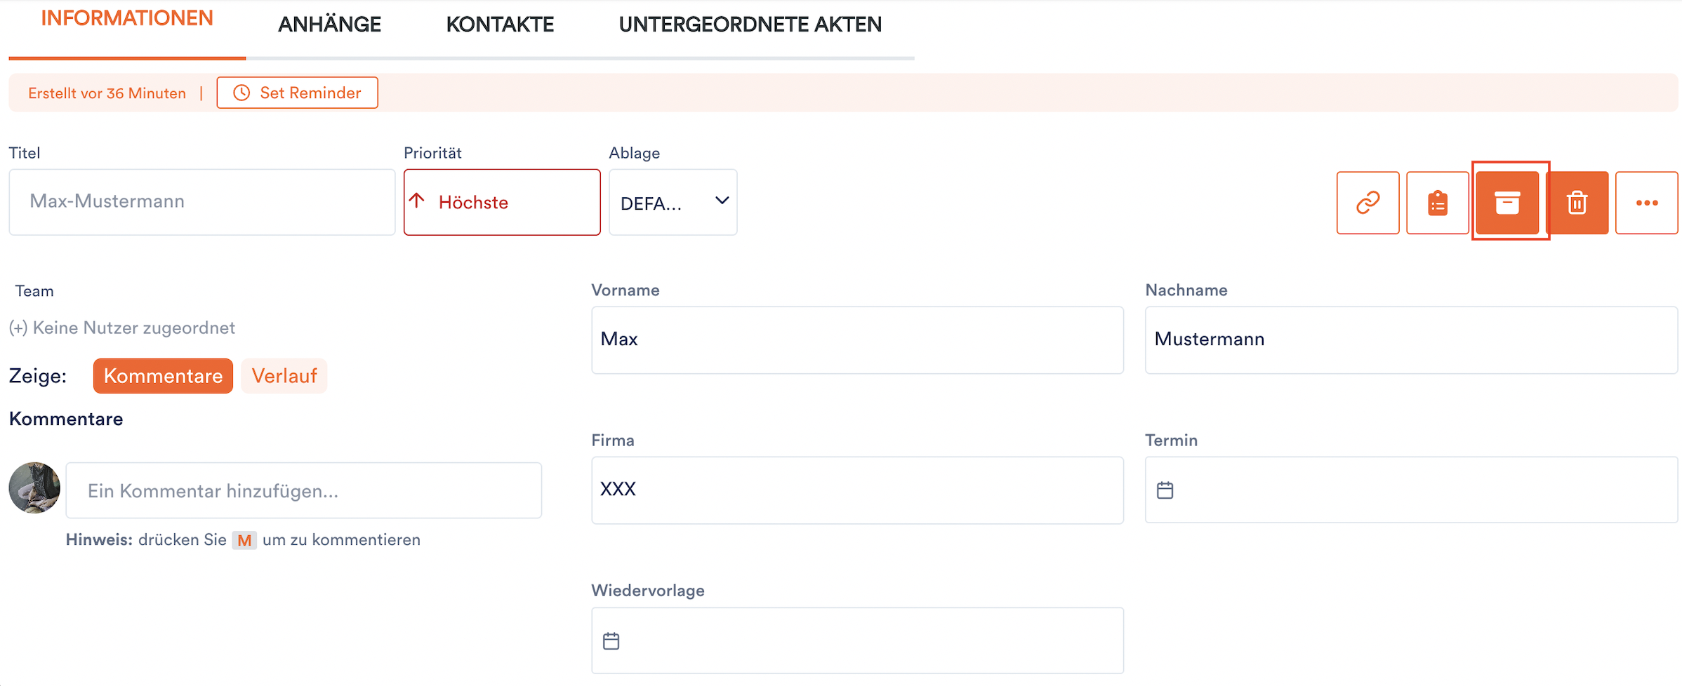The image size is (1682, 686).
Task: Focus the Vorname field containing Max
Action: pyautogui.click(x=857, y=339)
